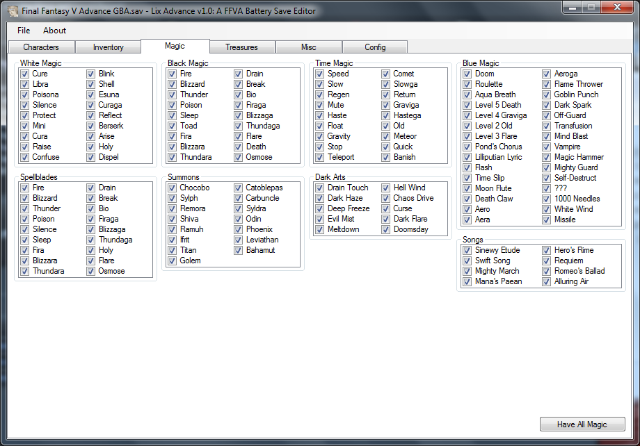Toggle the Speed checkbox in Time Magic
640x446 pixels.
tap(319, 74)
